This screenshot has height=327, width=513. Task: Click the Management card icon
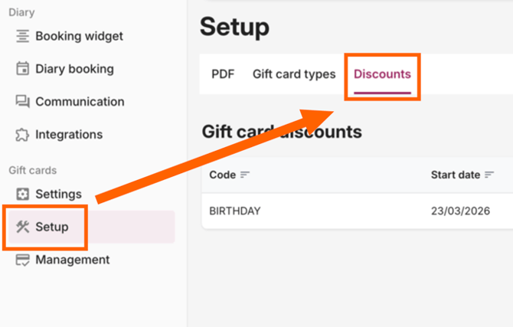click(22, 260)
